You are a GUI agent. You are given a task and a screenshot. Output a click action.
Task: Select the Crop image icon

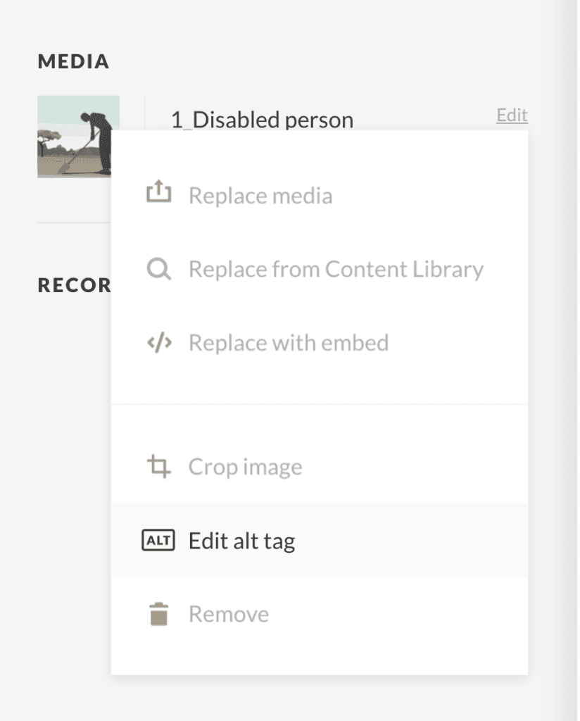160,465
